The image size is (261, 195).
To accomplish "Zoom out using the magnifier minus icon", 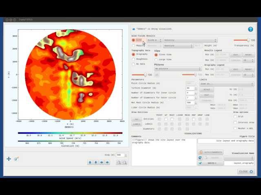I will (125, 162).
